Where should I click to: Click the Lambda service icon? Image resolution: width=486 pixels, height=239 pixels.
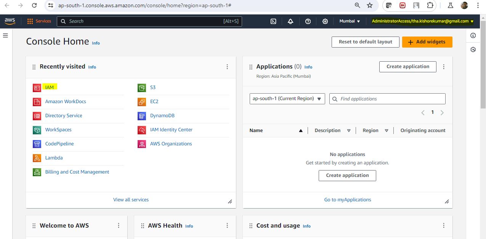tap(37, 158)
